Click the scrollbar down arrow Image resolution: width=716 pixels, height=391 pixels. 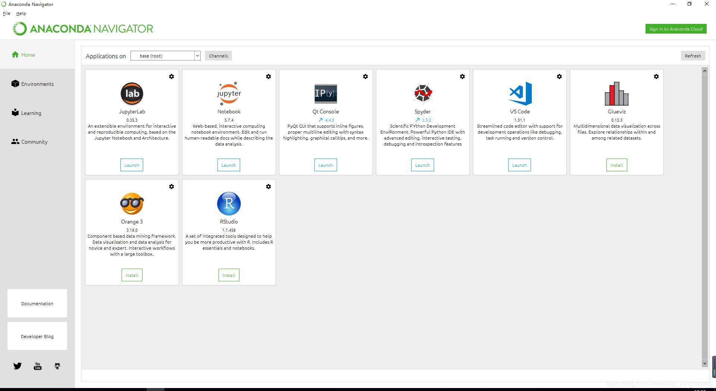[705, 363]
